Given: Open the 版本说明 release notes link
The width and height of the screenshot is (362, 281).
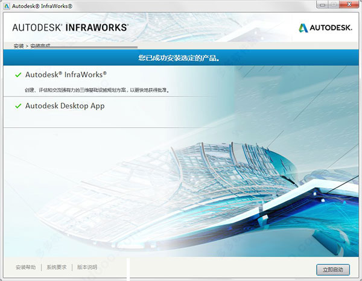Looking at the screenshot, I should 87,267.
